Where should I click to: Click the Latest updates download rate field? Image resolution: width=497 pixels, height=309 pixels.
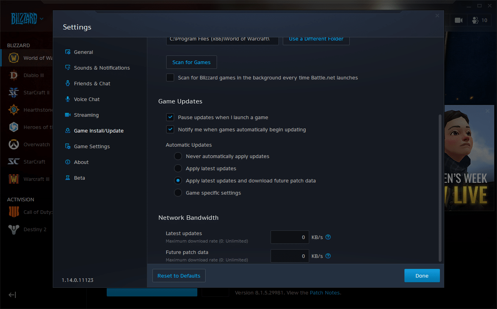tap(290, 237)
